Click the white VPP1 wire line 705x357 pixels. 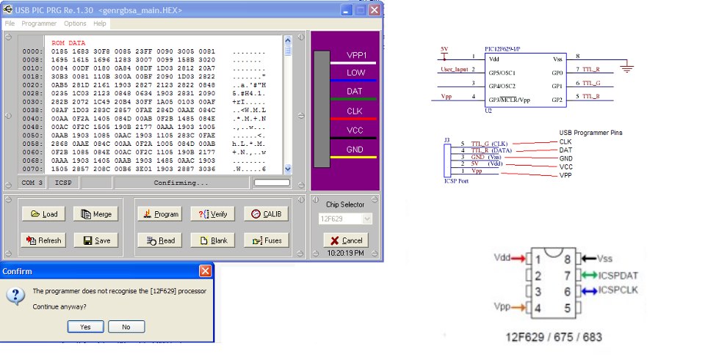pos(353,63)
